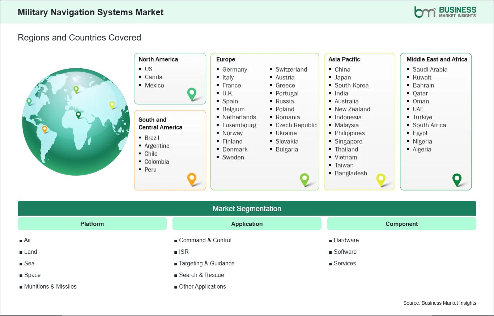Select 'Colombia' in the list
This screenshot has height=316, width=494.
point(157,162)
